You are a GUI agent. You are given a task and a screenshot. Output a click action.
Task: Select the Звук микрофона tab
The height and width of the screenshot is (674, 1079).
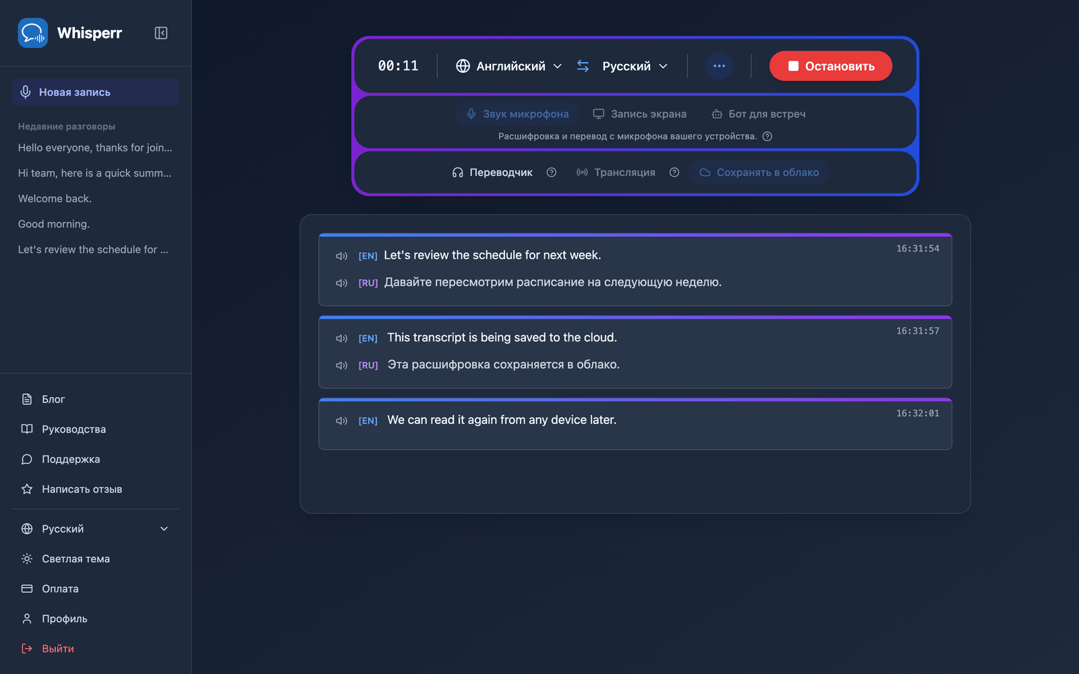tap(517, 114)
